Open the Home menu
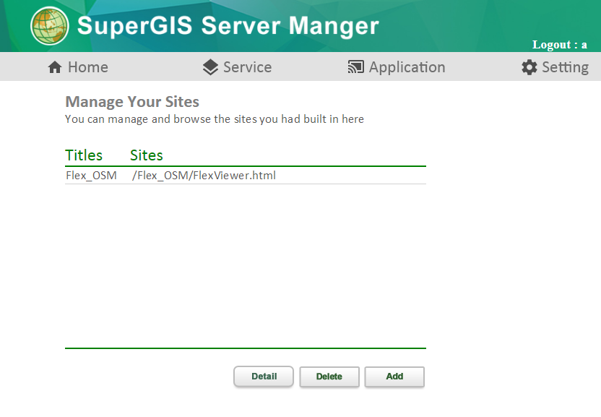The width and height of the screenshot is (601, 417). click(78, 67)
